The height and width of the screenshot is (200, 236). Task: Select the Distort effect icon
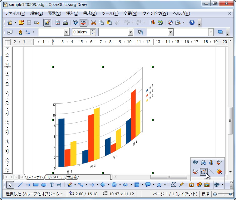point(203,172)
